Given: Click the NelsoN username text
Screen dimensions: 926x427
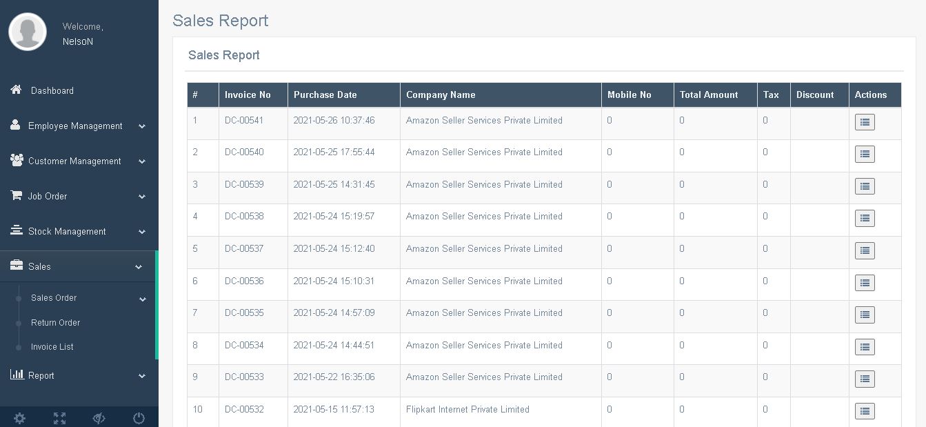Looking at the screenshot, I should 78,41.
